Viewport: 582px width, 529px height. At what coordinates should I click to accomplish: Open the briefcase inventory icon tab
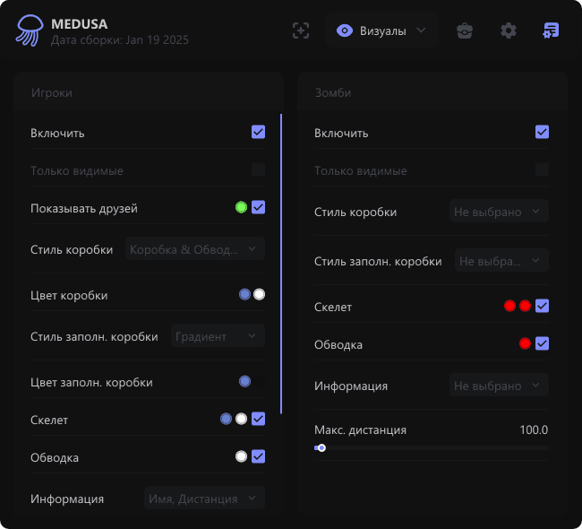point(464,30)
